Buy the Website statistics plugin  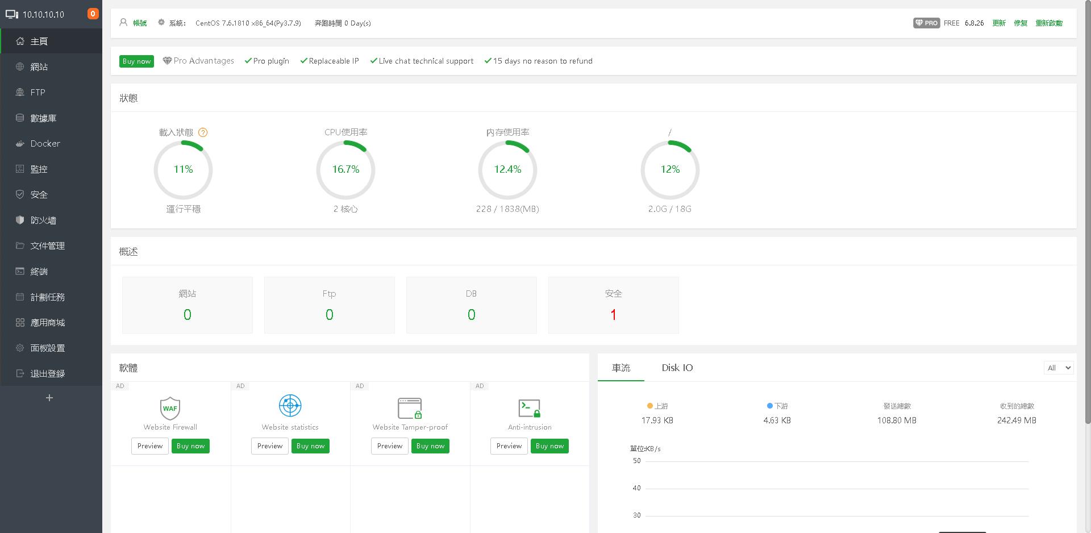coord(310,446)
